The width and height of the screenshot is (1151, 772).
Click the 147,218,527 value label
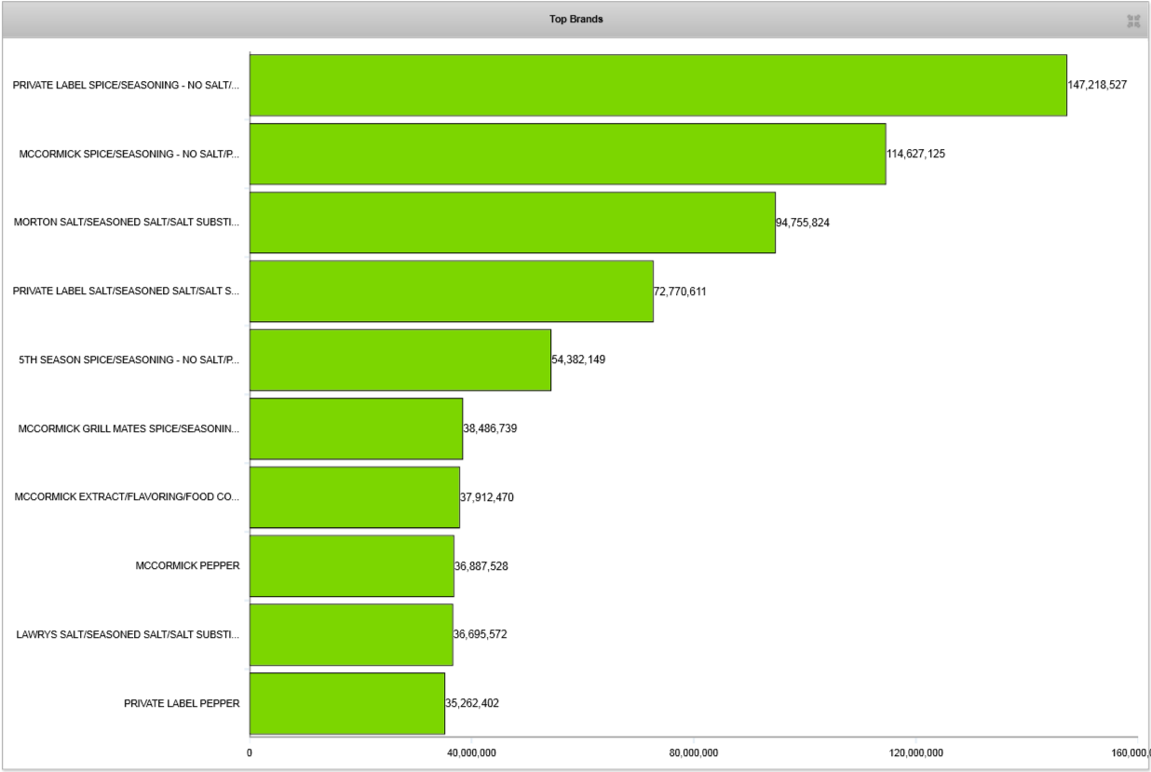1097,85
